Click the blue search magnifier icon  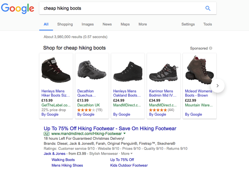(x=208, y=8)
